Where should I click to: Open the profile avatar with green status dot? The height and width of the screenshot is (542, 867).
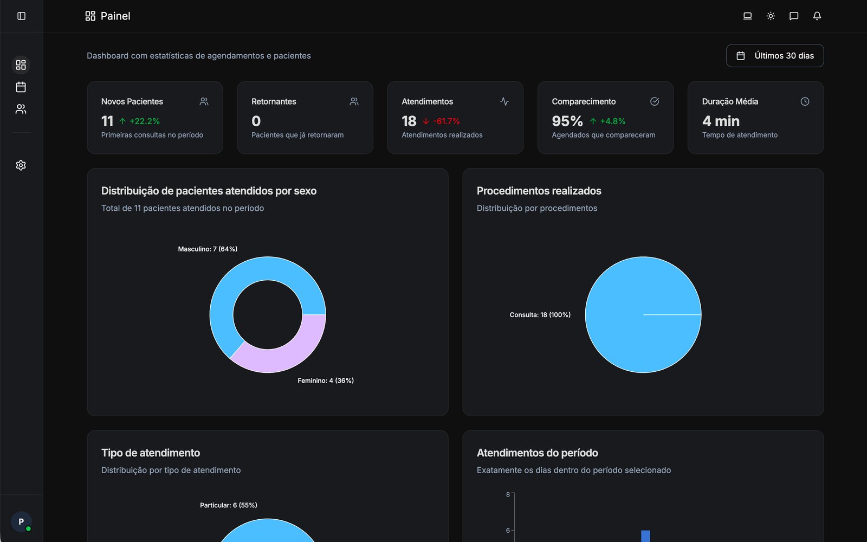[21, 521]
